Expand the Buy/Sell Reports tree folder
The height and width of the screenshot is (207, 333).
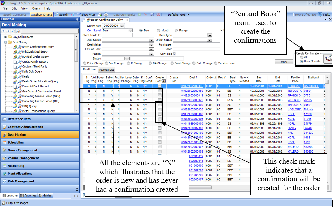pyautogui.click(x=5, y=37)
